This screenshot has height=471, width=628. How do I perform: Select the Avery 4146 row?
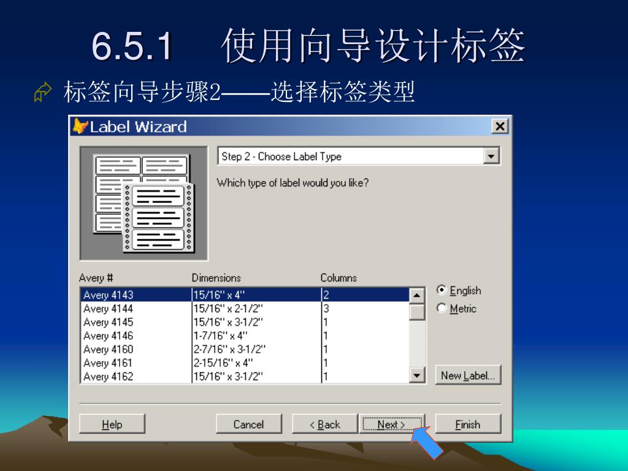point(245,335)
